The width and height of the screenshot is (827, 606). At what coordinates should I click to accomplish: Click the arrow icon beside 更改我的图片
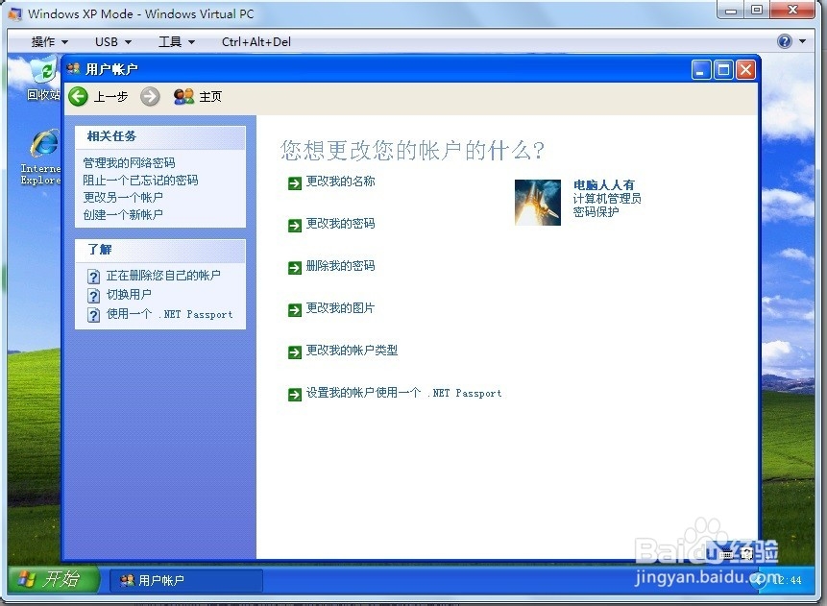pos(294,309)
